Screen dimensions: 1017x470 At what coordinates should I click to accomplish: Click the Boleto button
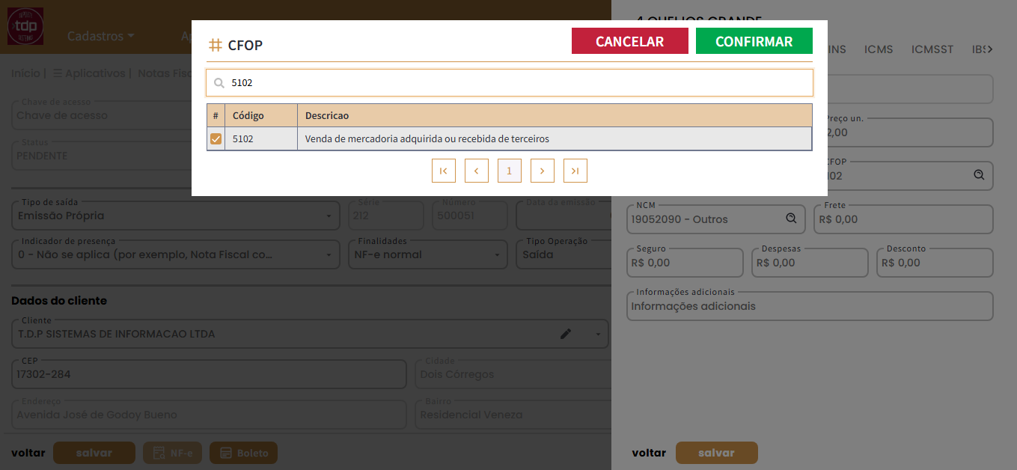[244, 453]
